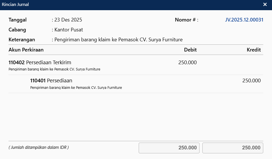Click the Jumlah ditampilkan dalam IDR note
The width and height of the screenshot is (272, 159).
point(38,147)
